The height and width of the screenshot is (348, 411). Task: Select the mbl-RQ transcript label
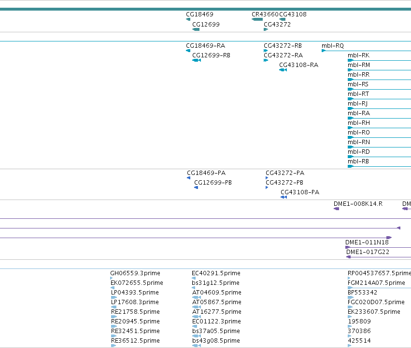tap(333, 46)
